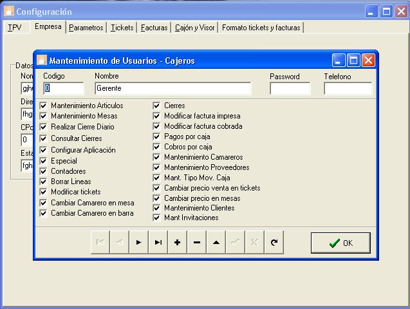Toggle Configurar Aplicación checkbox

pos(43,150)
